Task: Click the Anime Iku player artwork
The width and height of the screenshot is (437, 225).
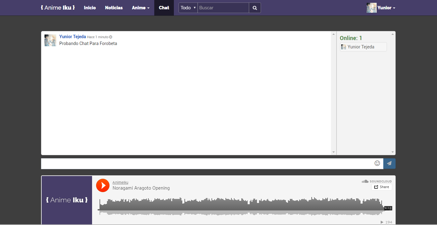Action: (67, 200)
